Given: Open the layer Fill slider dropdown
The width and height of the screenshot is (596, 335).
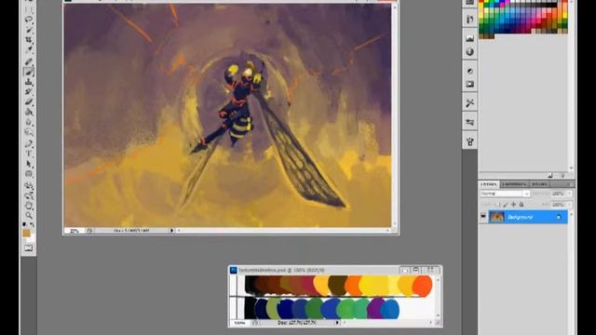Looking at the screenshot, I should (569, 205).
